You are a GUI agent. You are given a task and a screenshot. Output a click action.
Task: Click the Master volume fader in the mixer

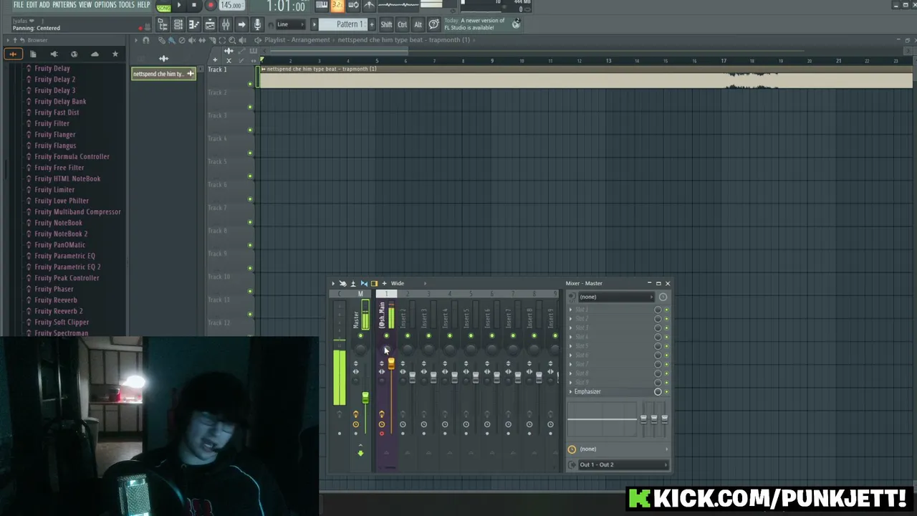coord(365,398)
